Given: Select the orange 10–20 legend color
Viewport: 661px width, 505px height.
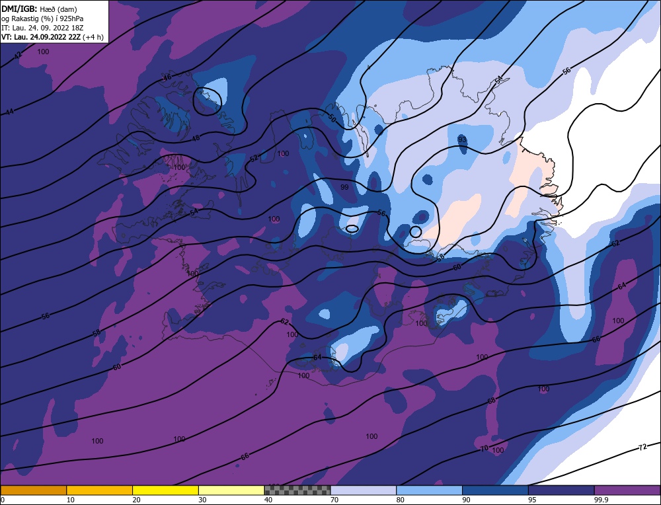Looking at the screenshot, I should pyautogui.click(x=100, y=490).
